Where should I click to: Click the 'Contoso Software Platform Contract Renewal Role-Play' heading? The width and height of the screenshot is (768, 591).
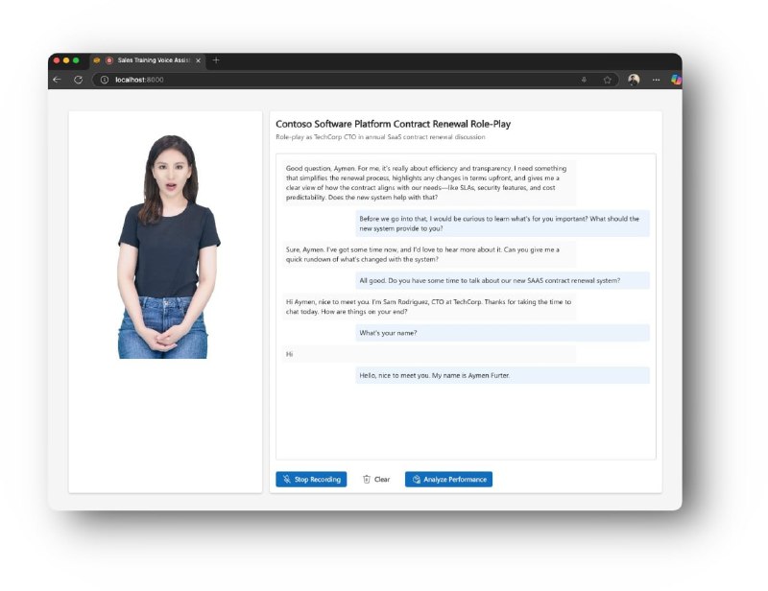tap(393, 124)
